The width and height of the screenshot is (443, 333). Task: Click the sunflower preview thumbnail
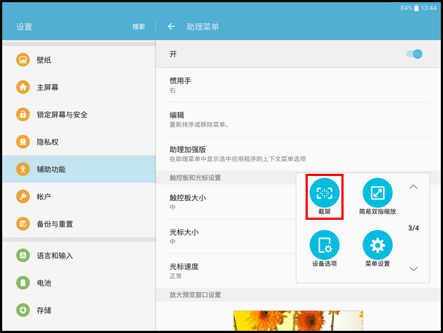[298, 321]
